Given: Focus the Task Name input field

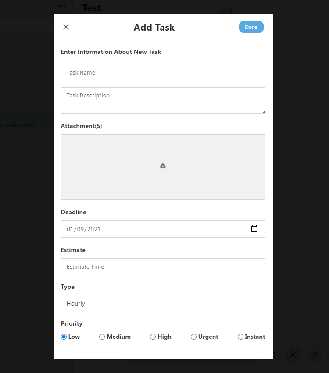Looking at the screenshot, I should pyautogui.click(x=163, y=72).
